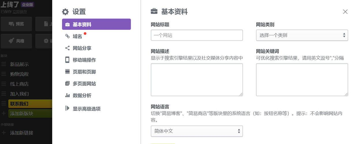358x144 pixels.
Task: Click the 页眉和页脚 layout icon
Action: coord(67,72)
